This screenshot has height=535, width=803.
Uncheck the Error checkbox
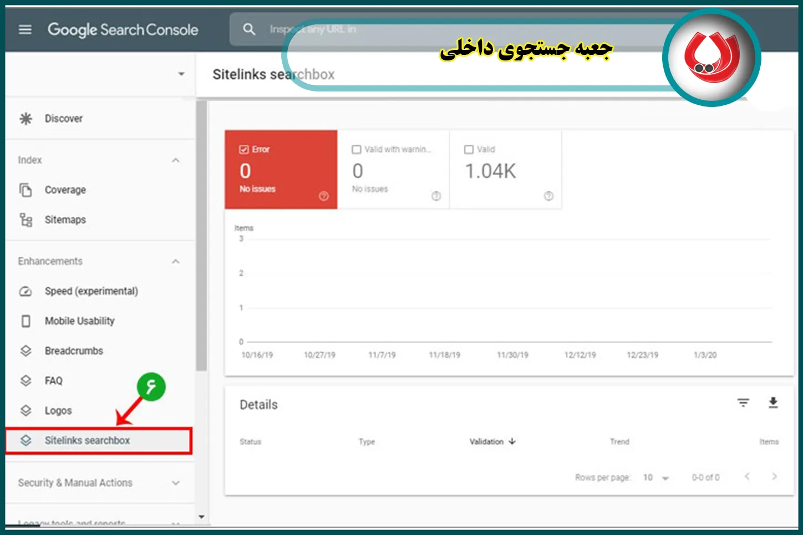(243, 149)
